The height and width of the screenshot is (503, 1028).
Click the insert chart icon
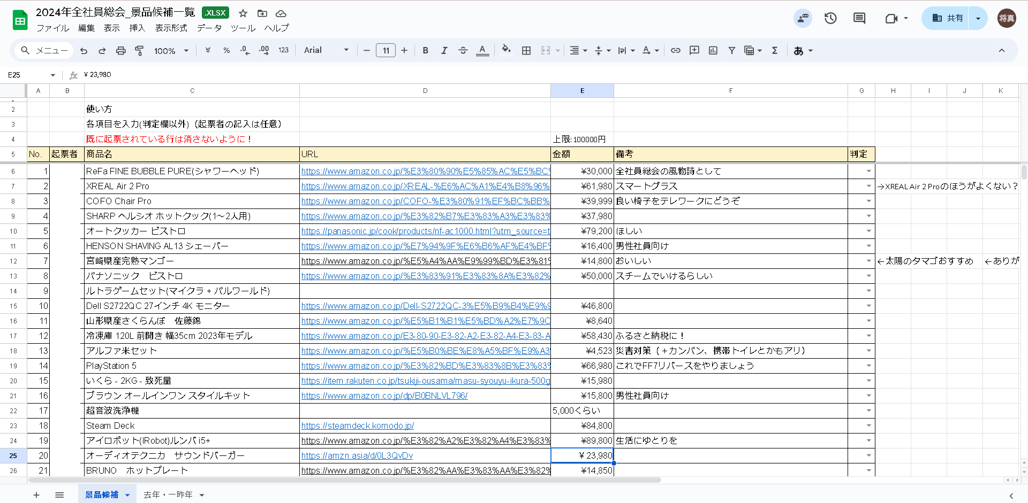pyautogui.click(x=713, y=51)
